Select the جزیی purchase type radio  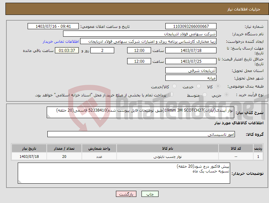pyautogui.click(x=226, y=94)
